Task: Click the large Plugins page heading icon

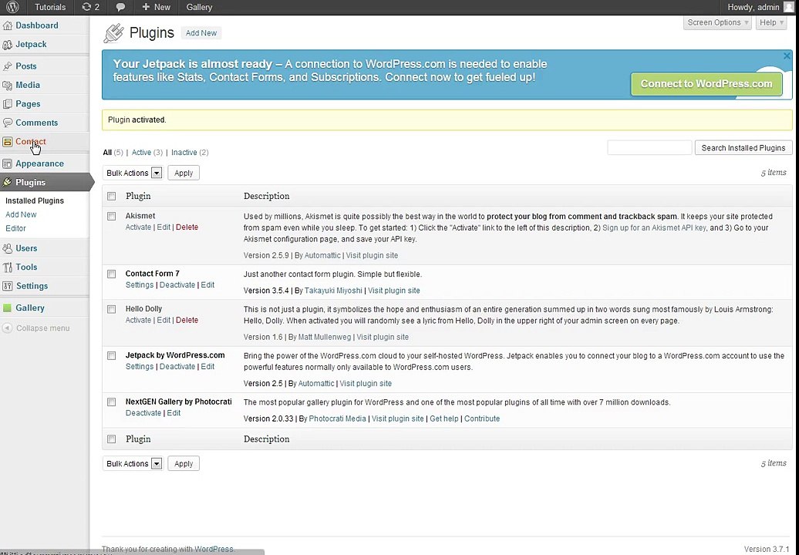Action: [x=113, y=33]
